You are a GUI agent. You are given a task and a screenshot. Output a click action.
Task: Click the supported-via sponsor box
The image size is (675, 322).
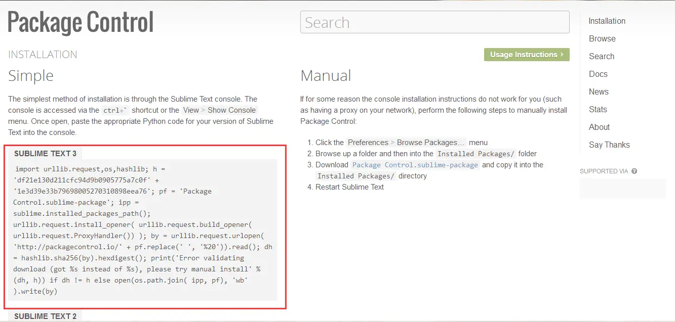(x=623, y=188)
